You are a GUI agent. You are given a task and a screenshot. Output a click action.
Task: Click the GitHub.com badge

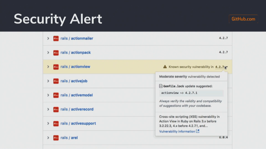click(243, 19)
